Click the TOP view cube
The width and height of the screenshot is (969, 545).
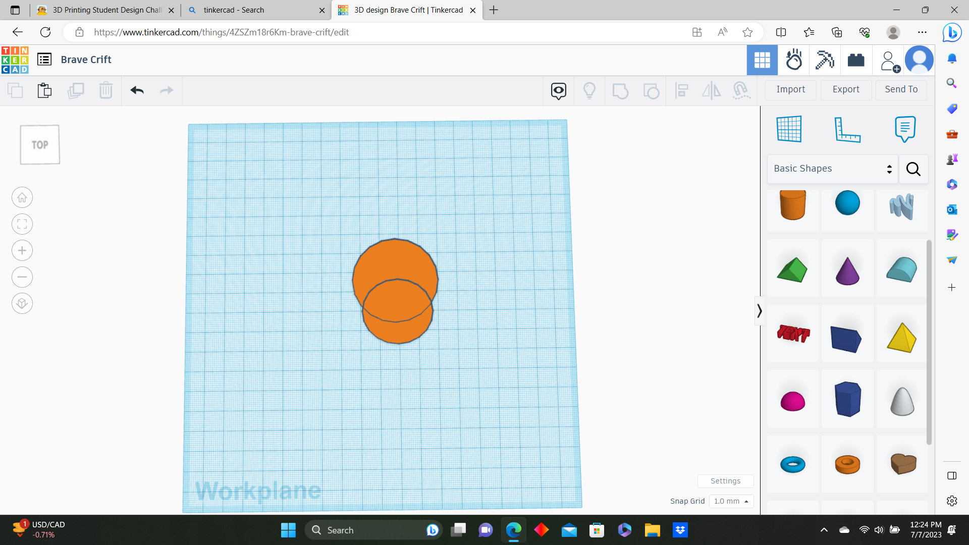[x=40, y=145]
